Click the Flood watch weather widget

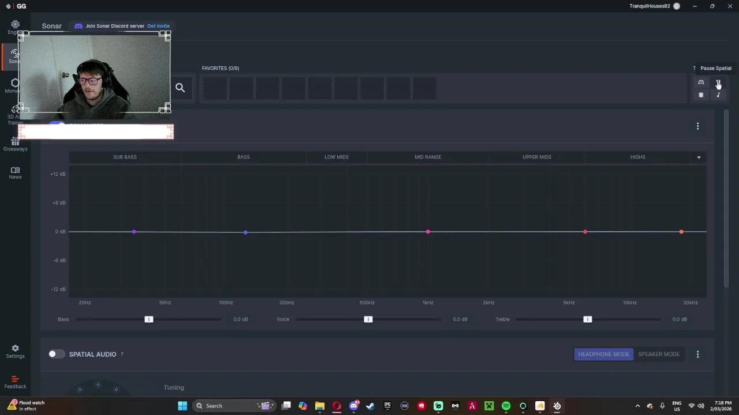(x=26, y=406)
